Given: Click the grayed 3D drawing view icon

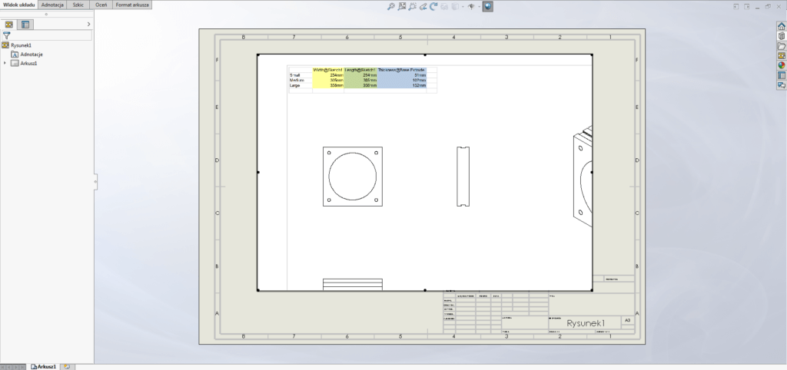Looking at the screenshot, I should tap(444, 6).
